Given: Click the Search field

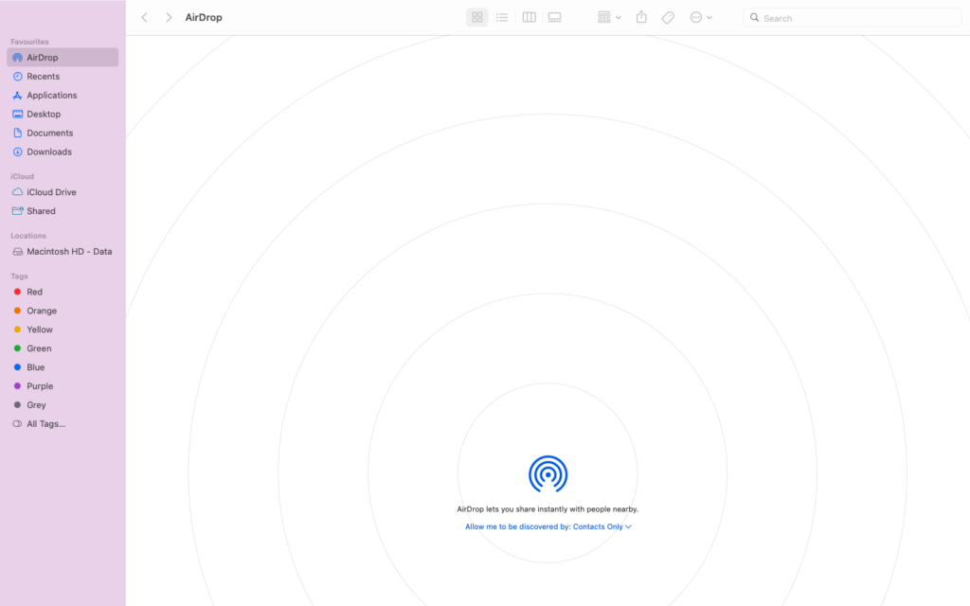Looking at the screenshot, I should 852,18.
